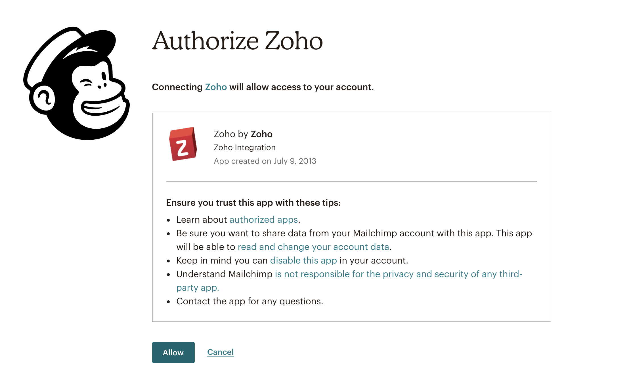Viewport: 633px width, 382px height.
Task: Click the 'Contact the app for any questions' tip
Action: (250, 301)
